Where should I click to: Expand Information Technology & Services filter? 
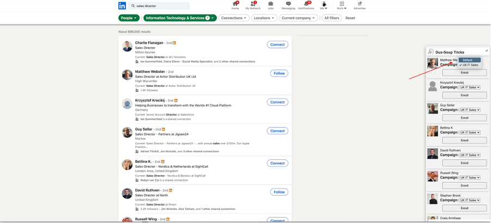180,18
